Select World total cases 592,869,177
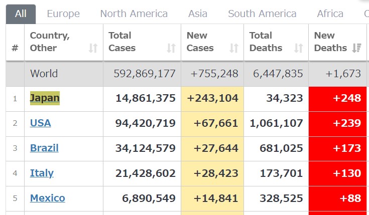The width and height of the screenshot is (369, 215). (x=145, y=74)
